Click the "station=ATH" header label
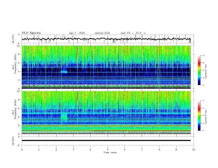Image resolution: width=218 pixels, height=168 pixels. click(x=102, y=33)
